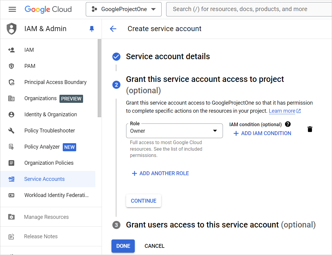Click the Policy Troubleshooter wrench icon
Screen dimensions: 332x255
[11, 131]
